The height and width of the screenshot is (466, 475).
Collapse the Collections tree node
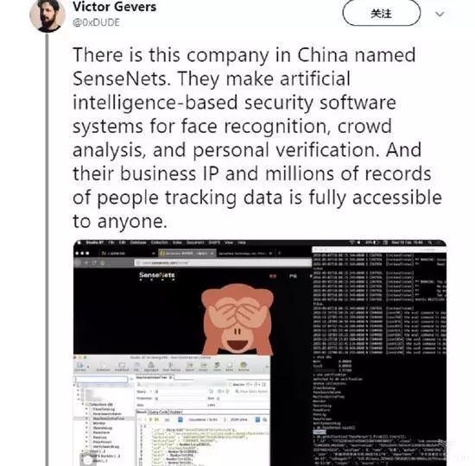83,405
